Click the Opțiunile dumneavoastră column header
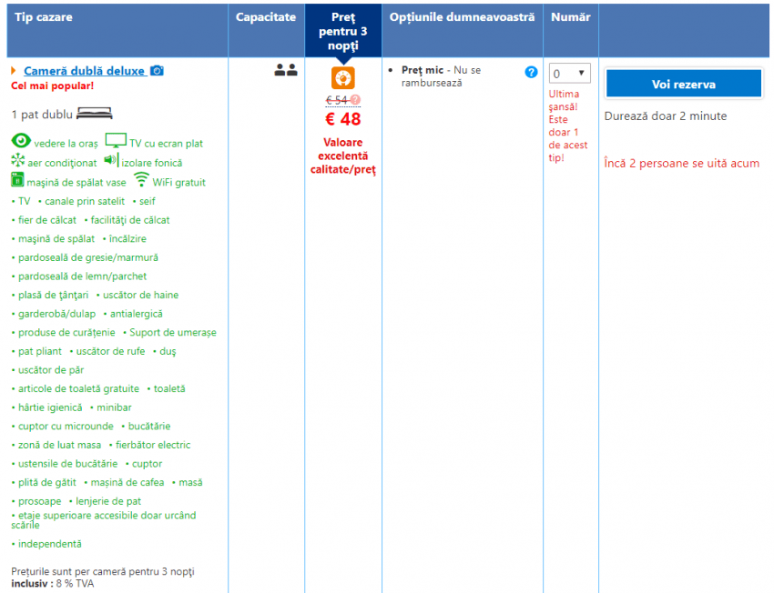The height and width of the screenshot is (593, 774). coord(462,17)
